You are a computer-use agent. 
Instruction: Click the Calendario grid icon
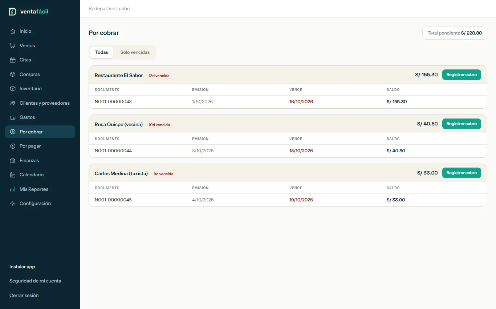coord(13,175)
